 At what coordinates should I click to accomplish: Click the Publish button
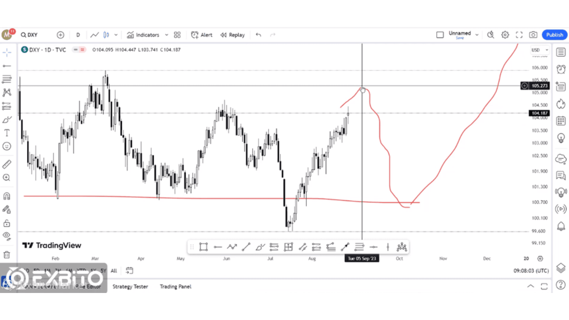pyautogui.click(x=554, y=35)
